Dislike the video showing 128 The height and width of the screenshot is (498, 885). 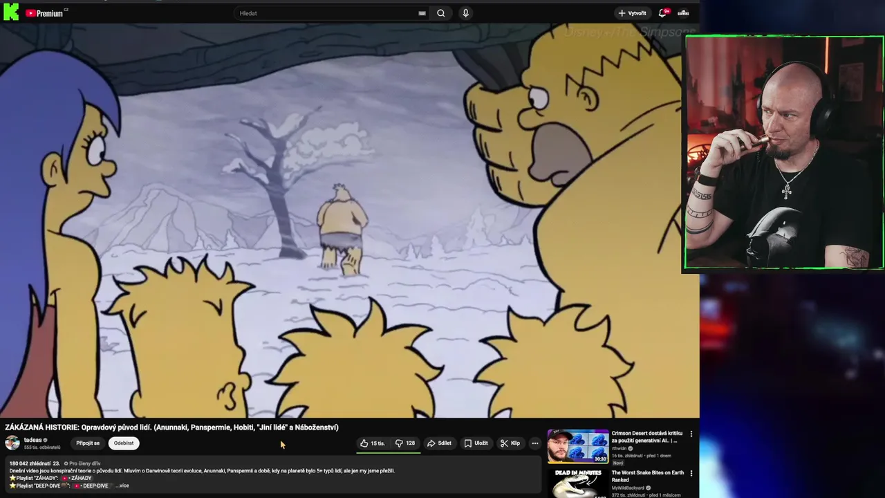[x=405, y=443]
